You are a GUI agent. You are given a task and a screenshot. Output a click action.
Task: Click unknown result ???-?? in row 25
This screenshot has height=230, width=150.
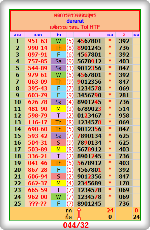[x=38, y=204]
